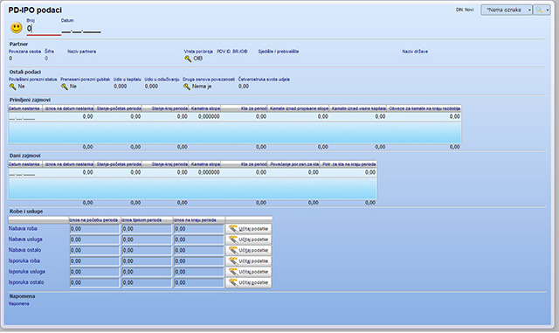
Task: Click Dani zajmovi 'Povećanje por.osn.za kta' header
Action: 293,164
